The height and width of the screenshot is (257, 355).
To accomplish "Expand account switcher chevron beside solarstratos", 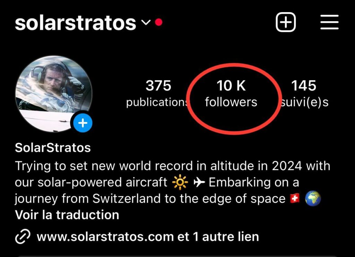I will click(146, 22).
